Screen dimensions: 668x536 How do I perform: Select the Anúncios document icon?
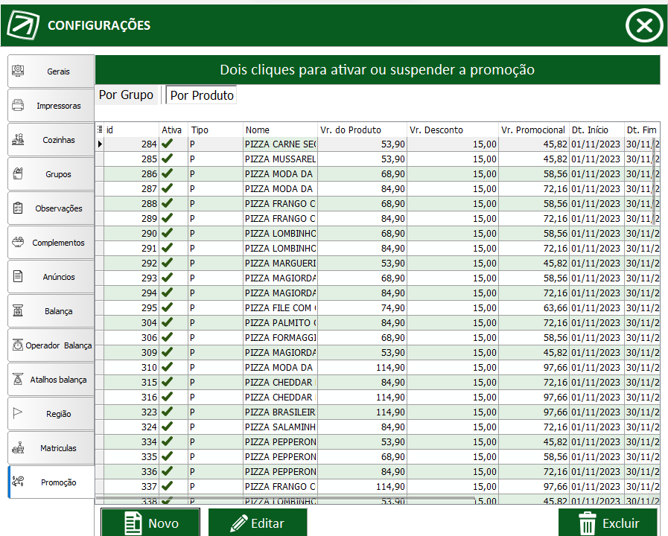(18, 276)
